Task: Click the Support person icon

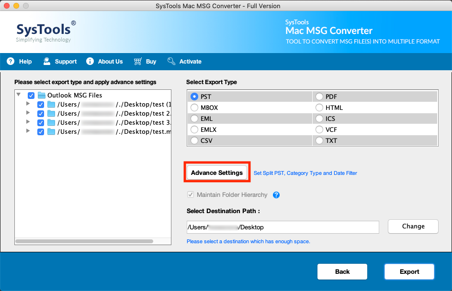Action: click(47, 61)
